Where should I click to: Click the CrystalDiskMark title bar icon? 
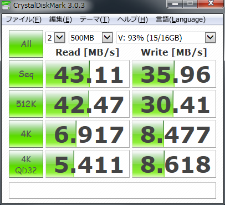tap(6, 5)
